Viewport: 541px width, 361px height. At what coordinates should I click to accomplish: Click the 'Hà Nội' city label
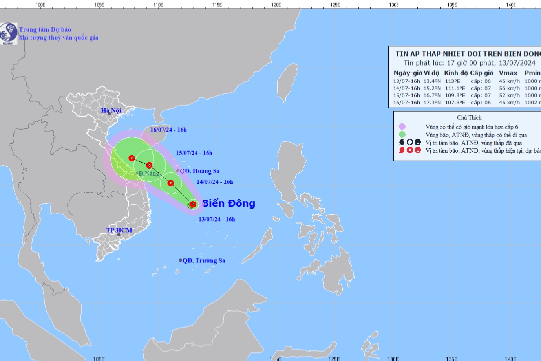111,110
